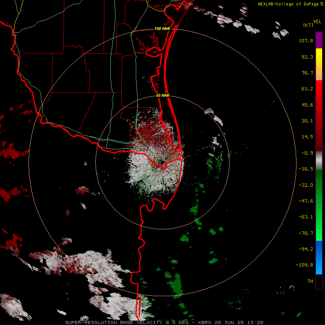This screenshot has width=325, height=325.
Task: Click the VEL legend title
Action: pyautogui.click(x=317, y=22)
